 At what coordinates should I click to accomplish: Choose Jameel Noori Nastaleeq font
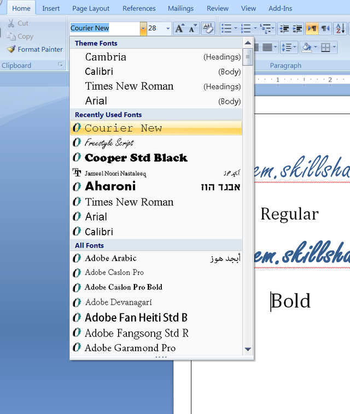click(x=156, y=173)
